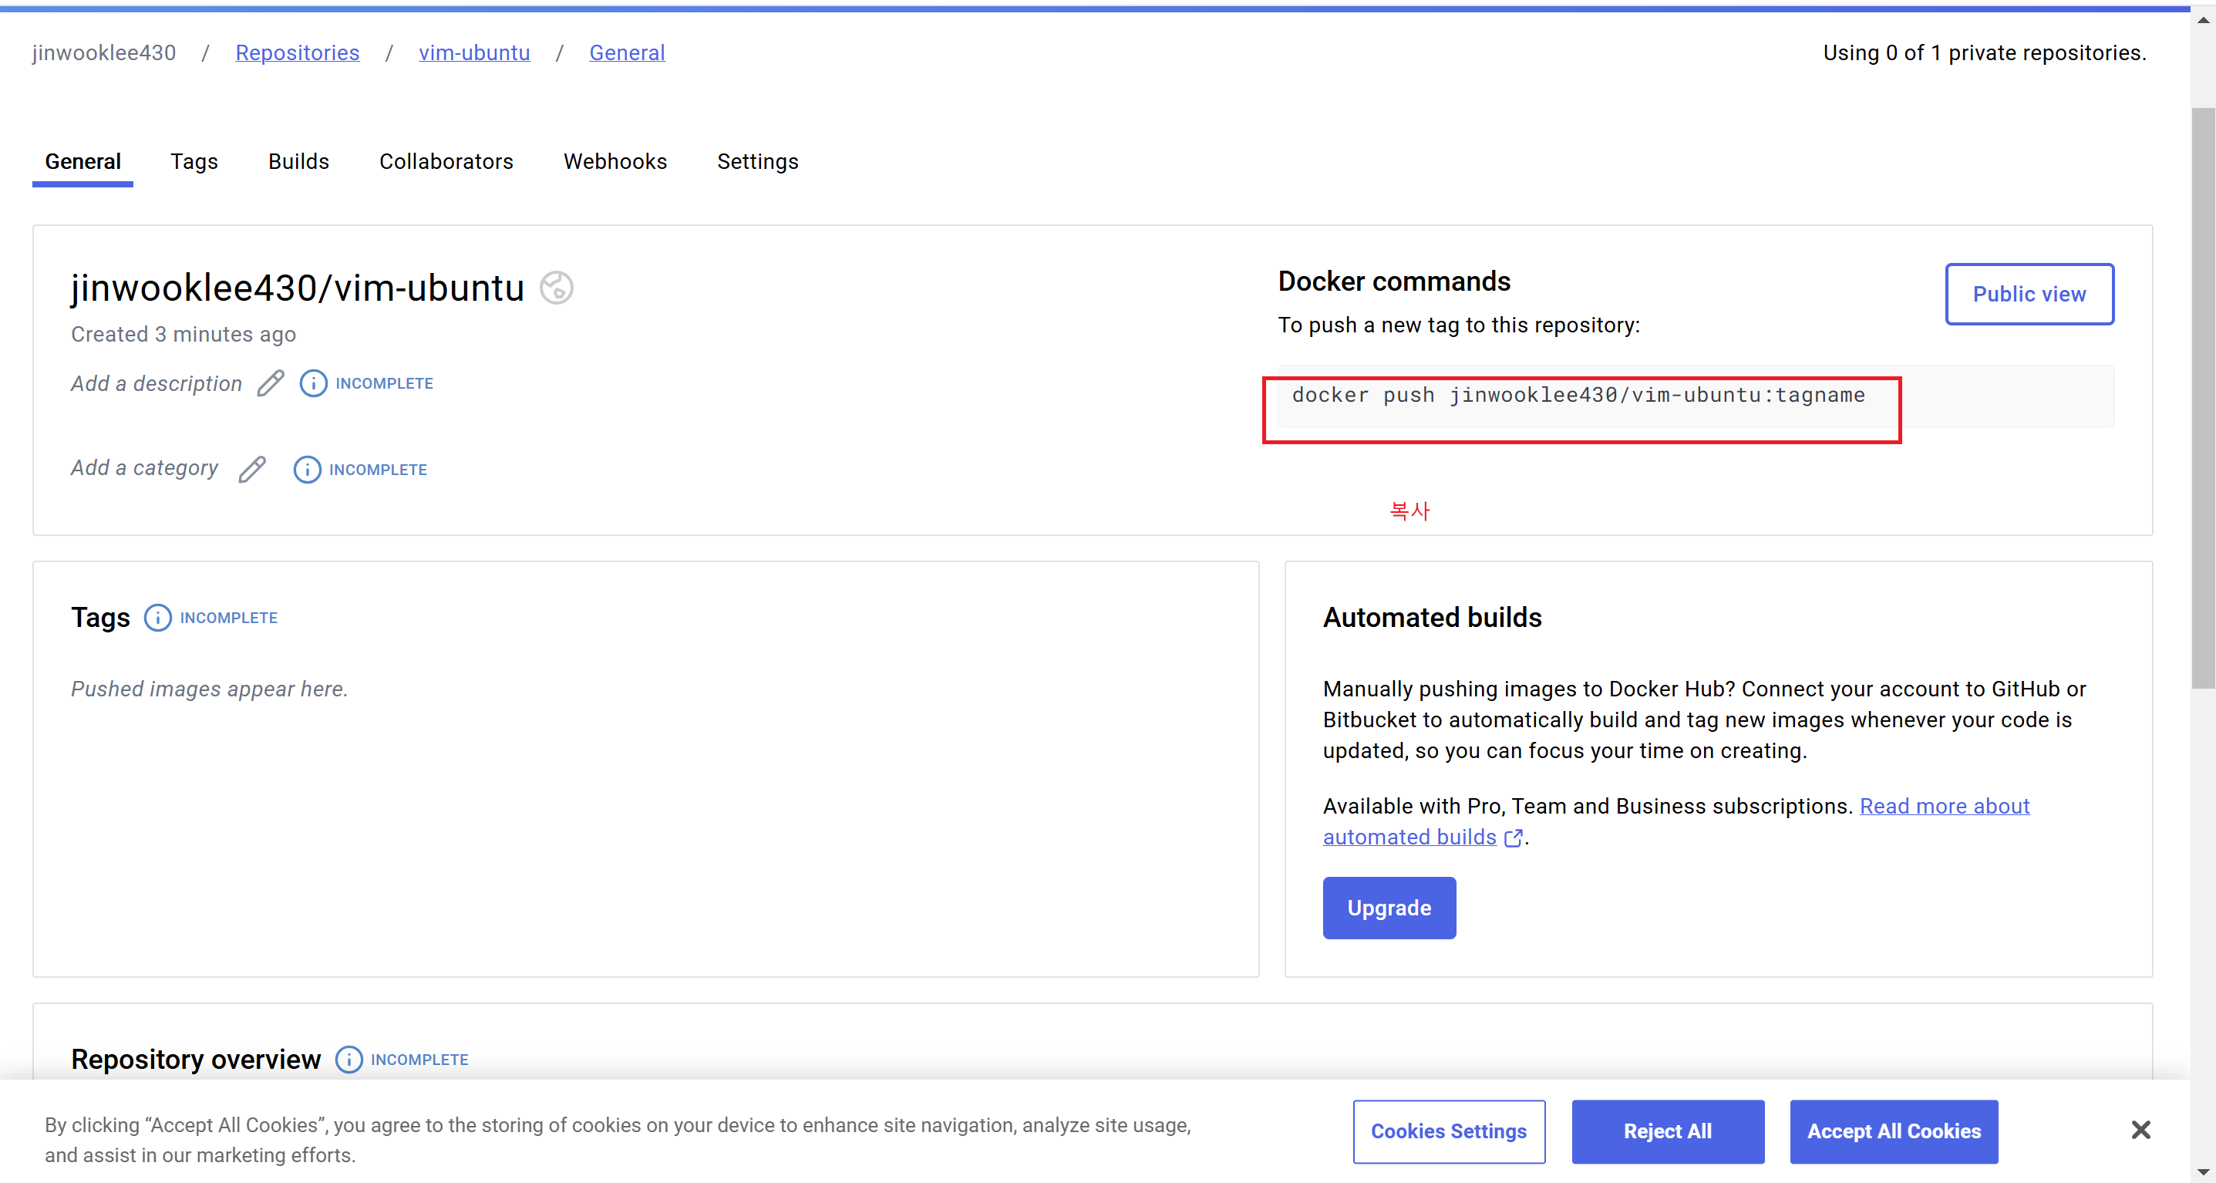Click the blue Upgrade button
This screenshot has height=1183, width=2216.
coord(1389,908)
